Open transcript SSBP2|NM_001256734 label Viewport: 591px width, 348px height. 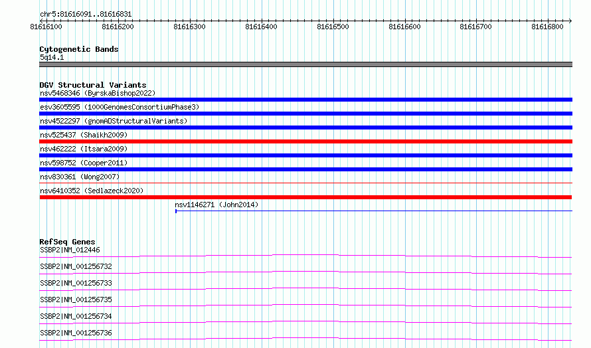[76, 316]
